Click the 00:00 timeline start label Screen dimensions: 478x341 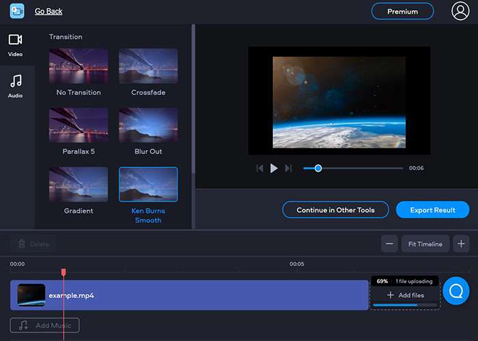(x=17, y=264)
